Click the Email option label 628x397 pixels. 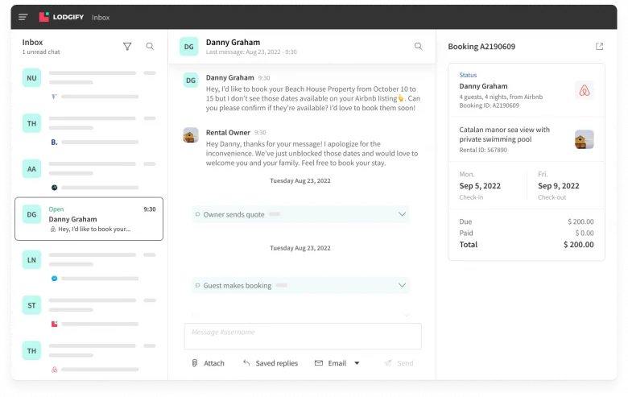pyautogui.click(x=337, y=363)
